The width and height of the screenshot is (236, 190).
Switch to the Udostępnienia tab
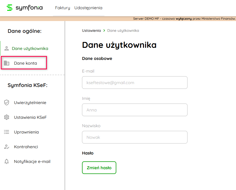click(88, 8)
